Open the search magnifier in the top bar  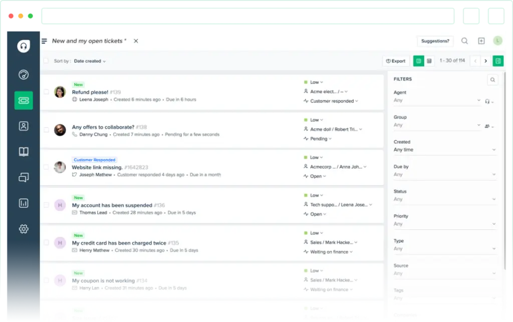[x=464, y=41]
